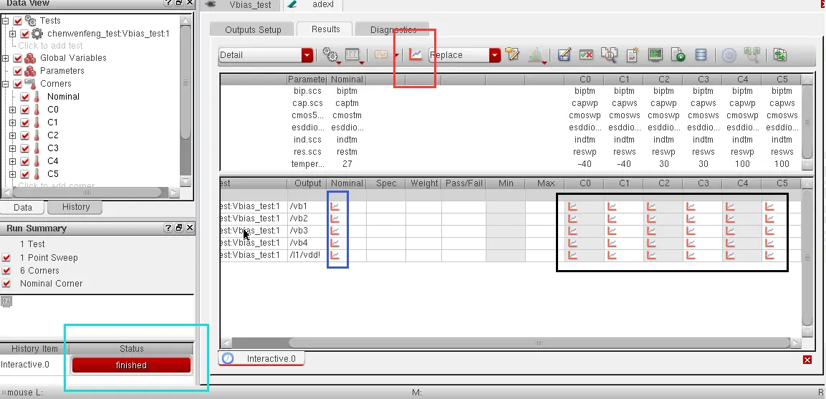Switch to the History tab
This screenshot has width=826, height=399.
[76, 206]
